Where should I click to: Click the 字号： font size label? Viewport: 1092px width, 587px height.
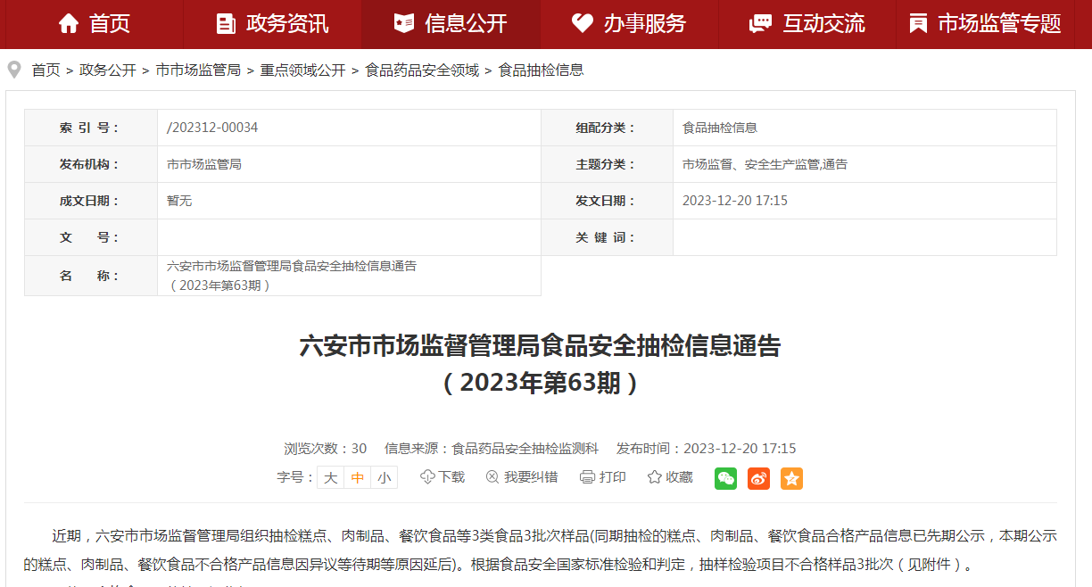[296, 477]
